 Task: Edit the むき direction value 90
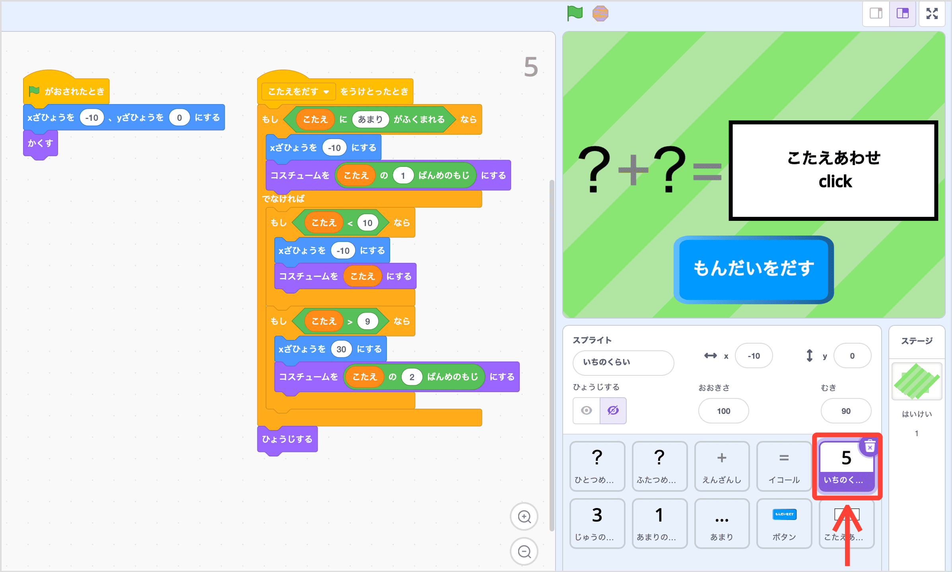pos(846,411)
